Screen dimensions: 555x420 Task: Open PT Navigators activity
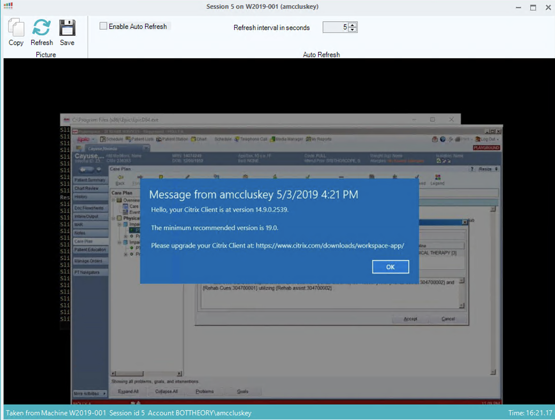click(90, 272)
